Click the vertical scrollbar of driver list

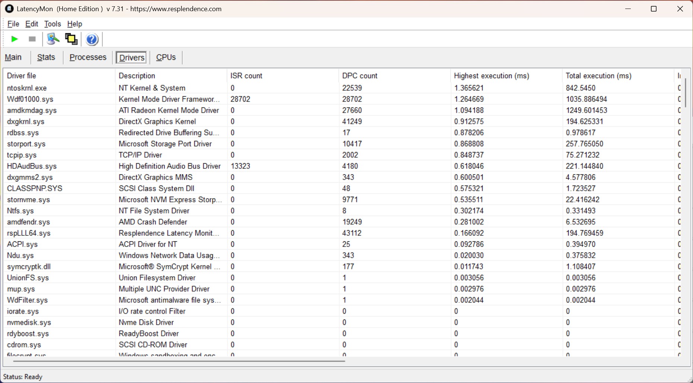click(685, 93)
